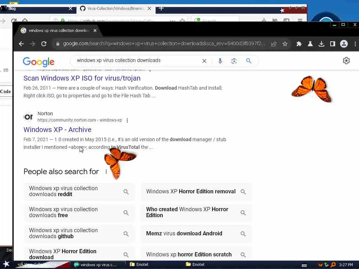Start Google voice search microphone
Screen dimensions: 359x269
point(220,61)
